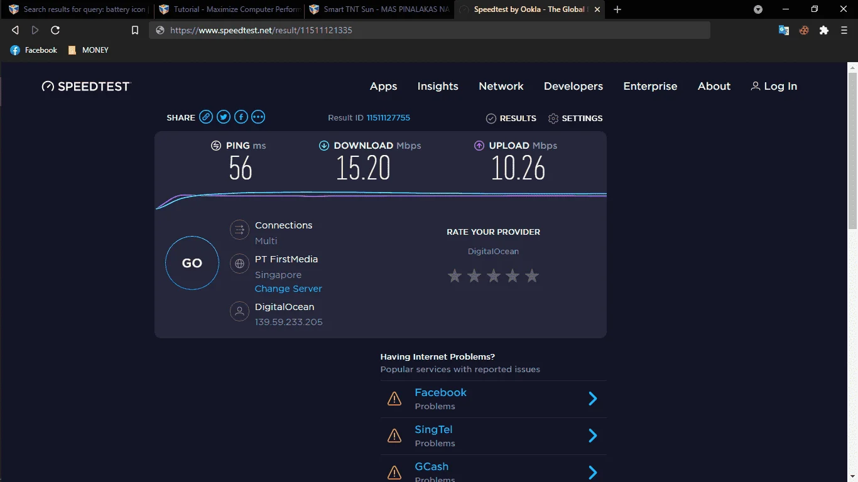Screen dimensions: 858x482
Task: Expand GCash problems chevron
Action: 592,473
